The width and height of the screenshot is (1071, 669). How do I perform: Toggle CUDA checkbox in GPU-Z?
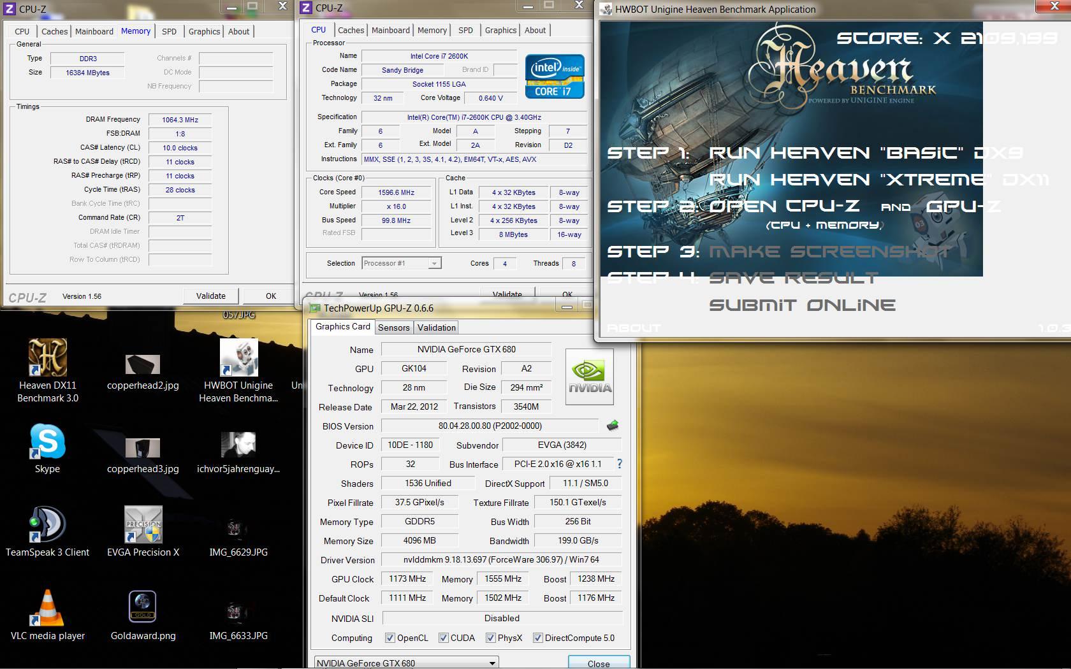click(x=443, y=638)
